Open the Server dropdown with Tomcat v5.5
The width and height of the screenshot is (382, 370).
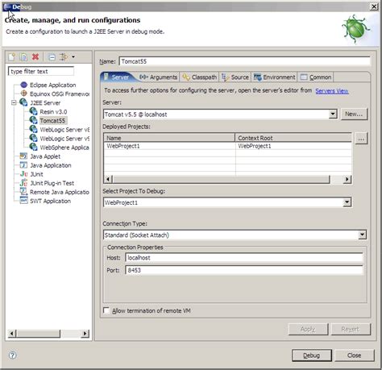[x=333, y=114]
